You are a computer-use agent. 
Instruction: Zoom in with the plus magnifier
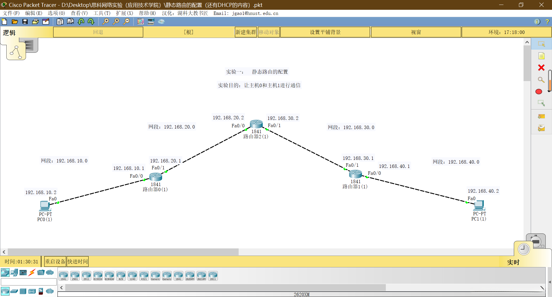pos(106,22)
